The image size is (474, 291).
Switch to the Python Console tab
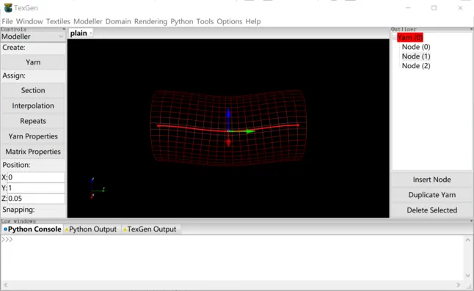coord(32,229)
